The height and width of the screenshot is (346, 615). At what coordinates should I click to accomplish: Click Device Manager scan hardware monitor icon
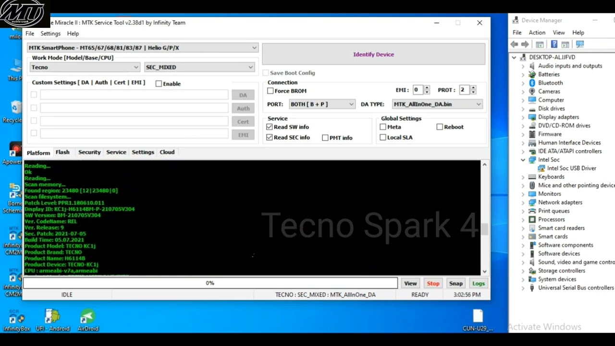(x=580, y=44)
